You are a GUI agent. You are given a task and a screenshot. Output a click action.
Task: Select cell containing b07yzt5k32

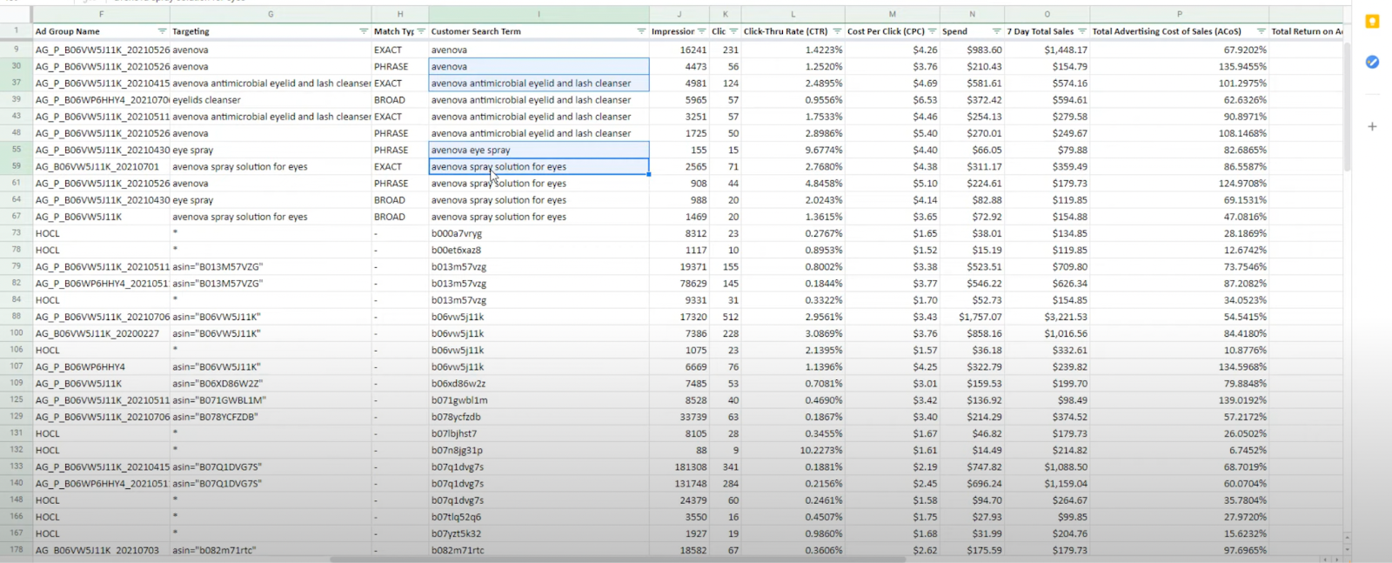point(539,533)
